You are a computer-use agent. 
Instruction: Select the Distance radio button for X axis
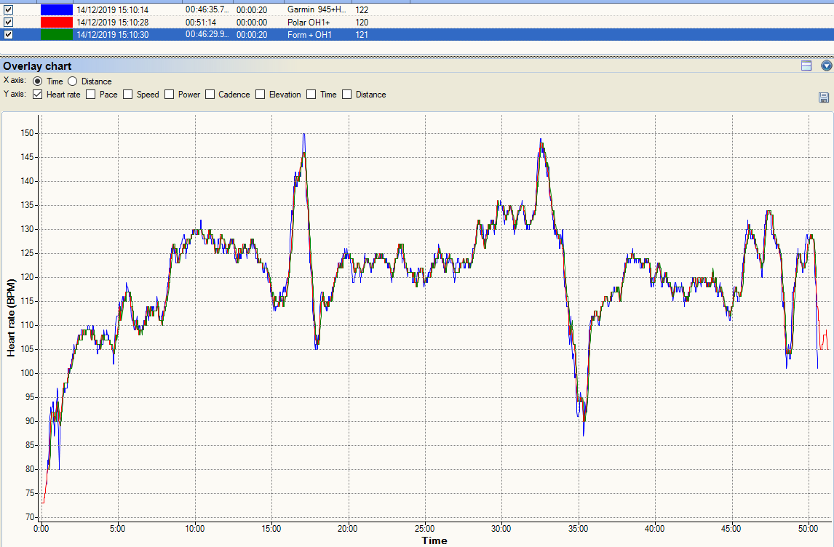coord(73,81)
